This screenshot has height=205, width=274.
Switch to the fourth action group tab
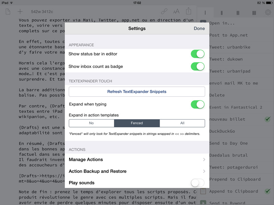tap(254, 13)
